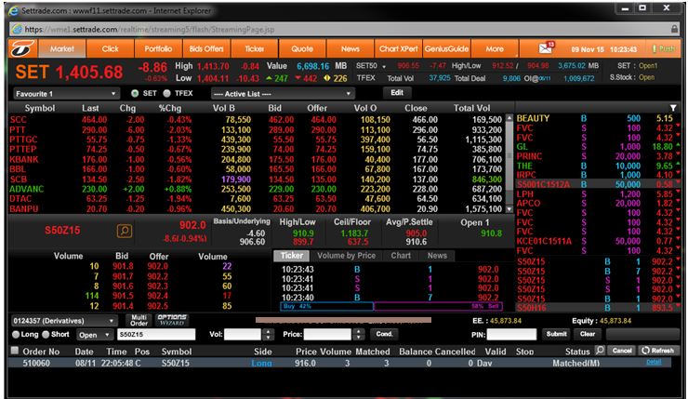Viewport: 688px width, 399px height.
Task: Click the Push status indicator
Action: (x=664, y=48)
